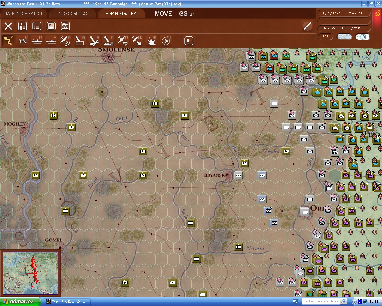Click the 11:43 system clock
Screen dimensions: 382x306
(x=374, y=302)
